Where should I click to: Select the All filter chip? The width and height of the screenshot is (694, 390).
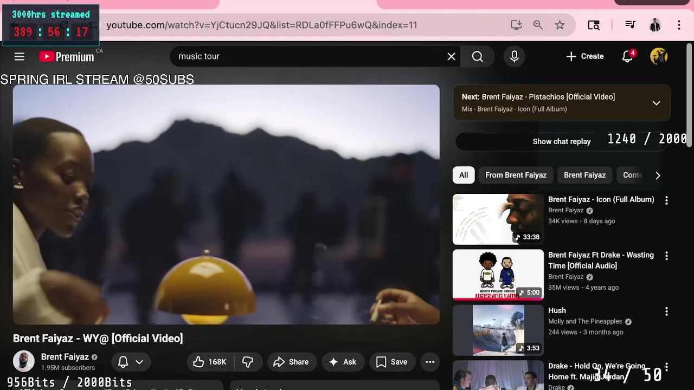(464, 175)
